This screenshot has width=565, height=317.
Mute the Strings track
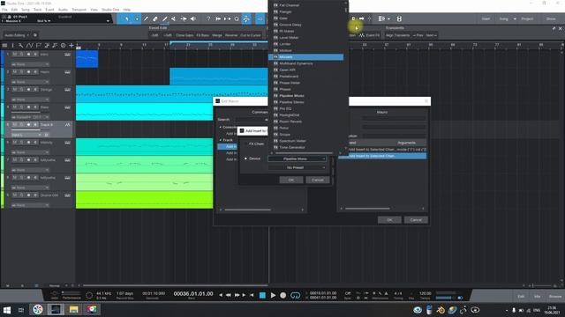coord(15,90)
